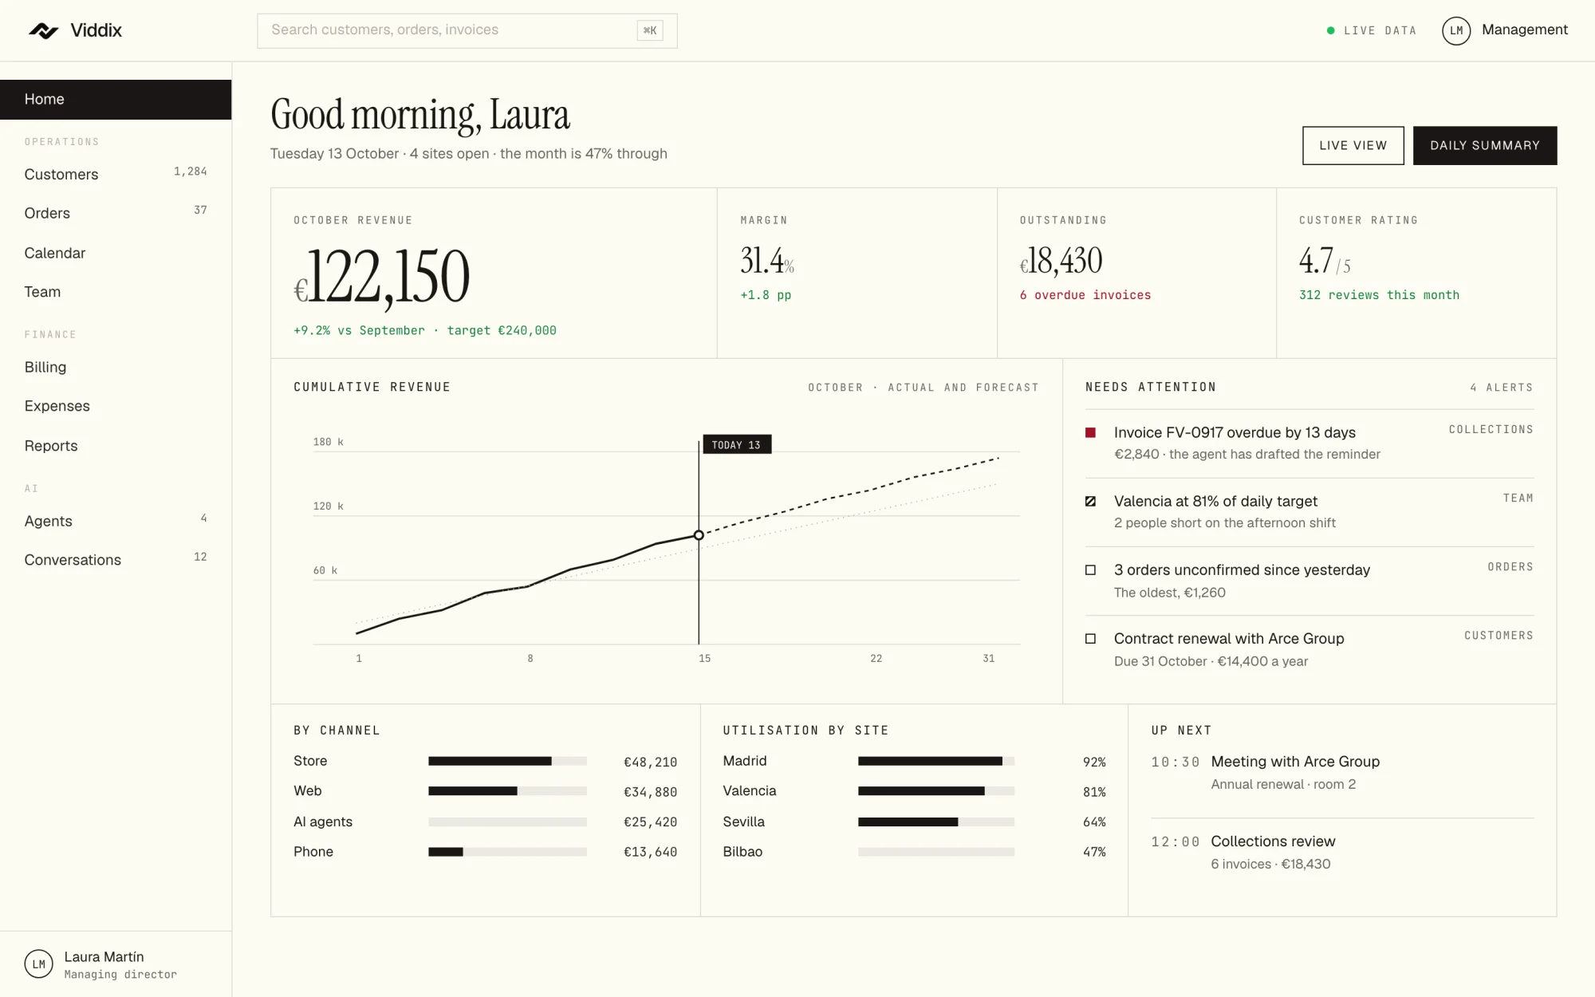1595x997 pixels.
Task: Click the Web channel revenue bar
Action: [507, 791]
